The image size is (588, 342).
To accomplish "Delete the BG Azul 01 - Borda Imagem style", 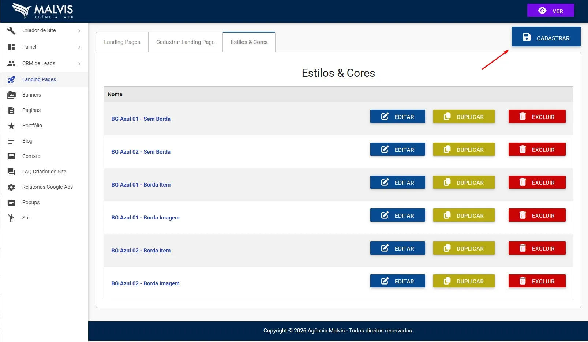I will click(x=537, y=215).
